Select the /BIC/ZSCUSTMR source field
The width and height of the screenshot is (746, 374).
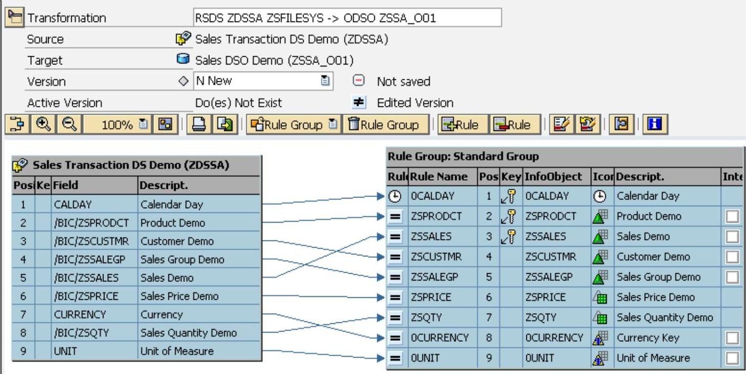[95, 241]
